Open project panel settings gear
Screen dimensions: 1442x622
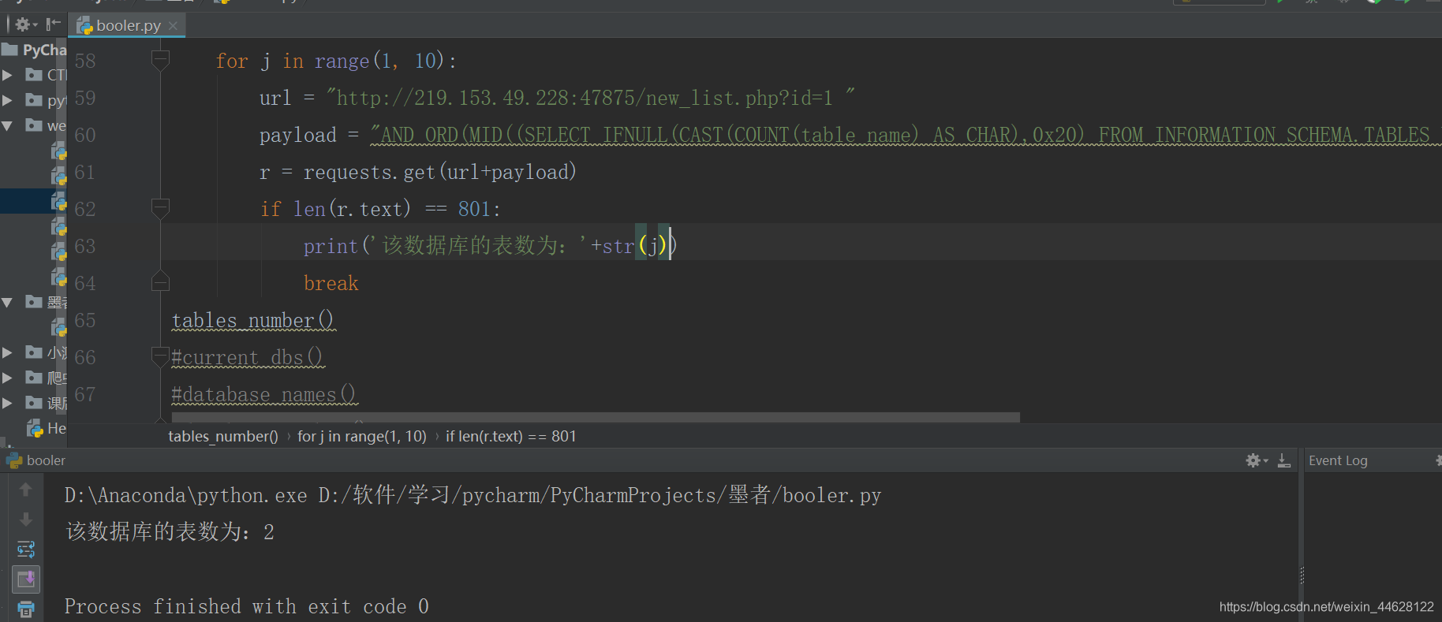[25, 24]
